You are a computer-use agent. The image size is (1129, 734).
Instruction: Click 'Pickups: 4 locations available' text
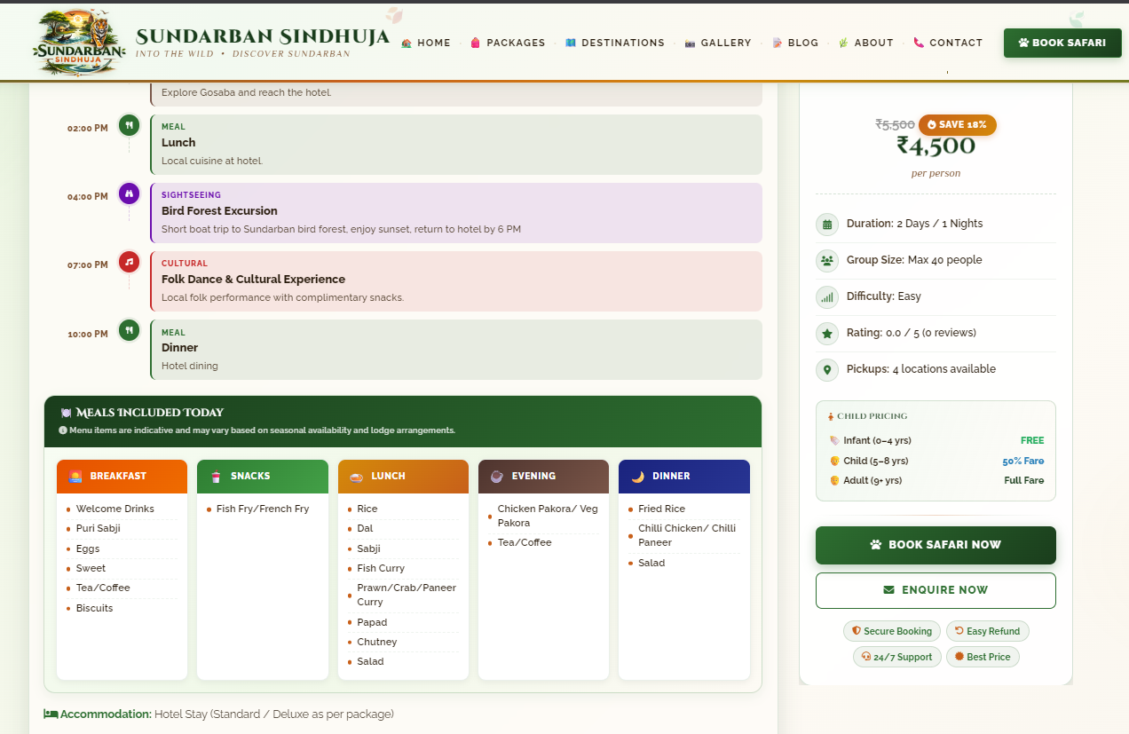tap(921, 369)
